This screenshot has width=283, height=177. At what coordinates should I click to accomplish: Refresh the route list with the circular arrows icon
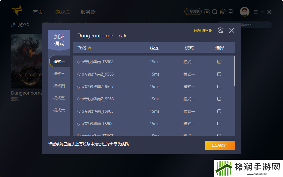(x=220, y=31)
